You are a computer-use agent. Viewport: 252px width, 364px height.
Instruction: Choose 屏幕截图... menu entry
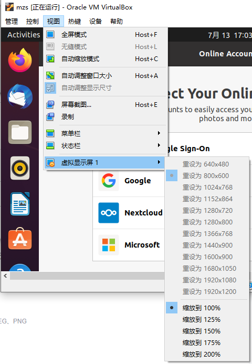pos(106,104)
